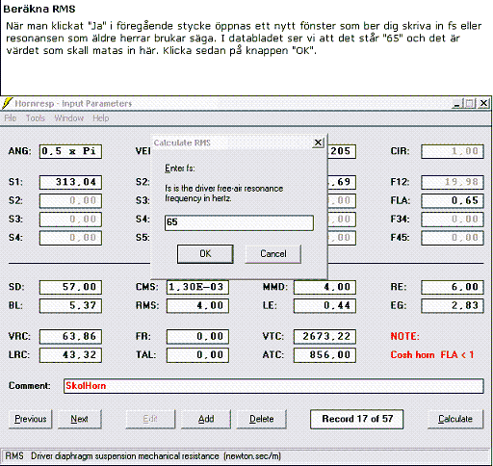Select the LE field with 0,44
The height and width of the screenshot is (466, 493).
[324, 305]
